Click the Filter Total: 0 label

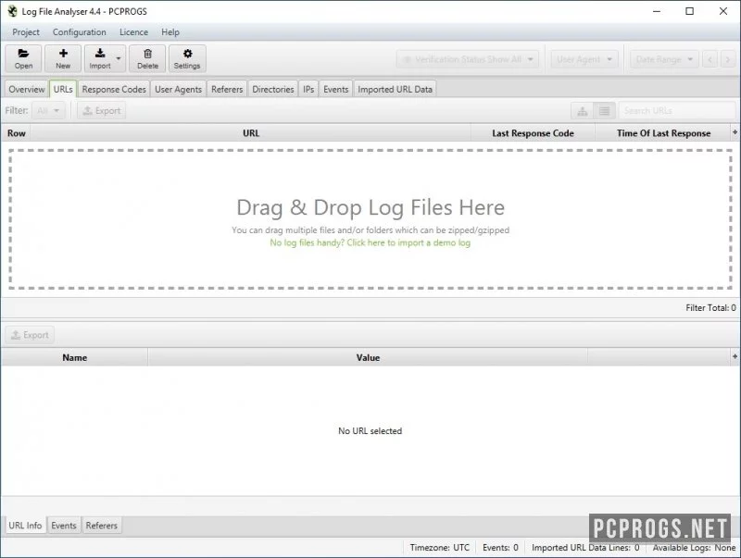[x=710, y=308]
